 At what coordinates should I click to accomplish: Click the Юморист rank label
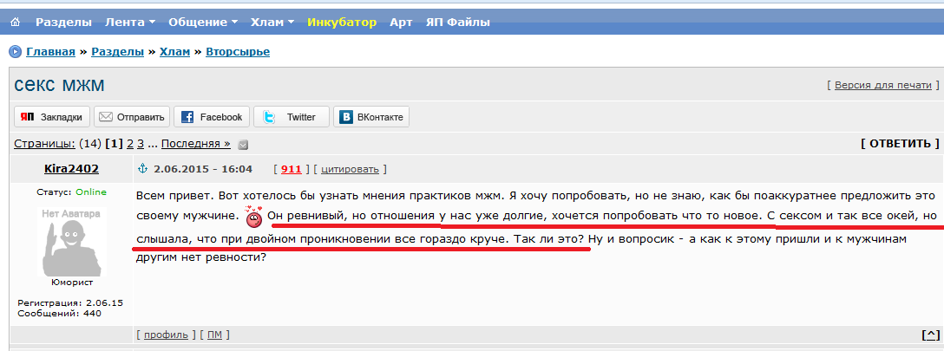point(72,283)
